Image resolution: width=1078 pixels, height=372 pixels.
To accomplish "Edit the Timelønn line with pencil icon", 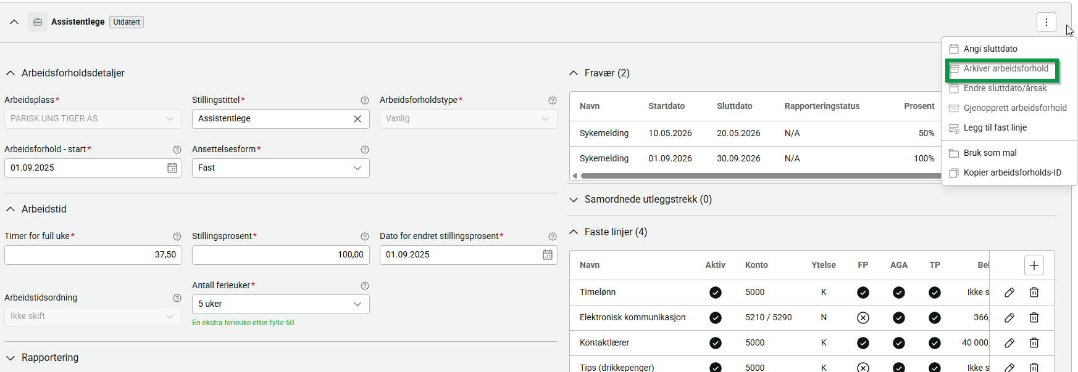I will pyautogui.click(x=1009, y=293).
